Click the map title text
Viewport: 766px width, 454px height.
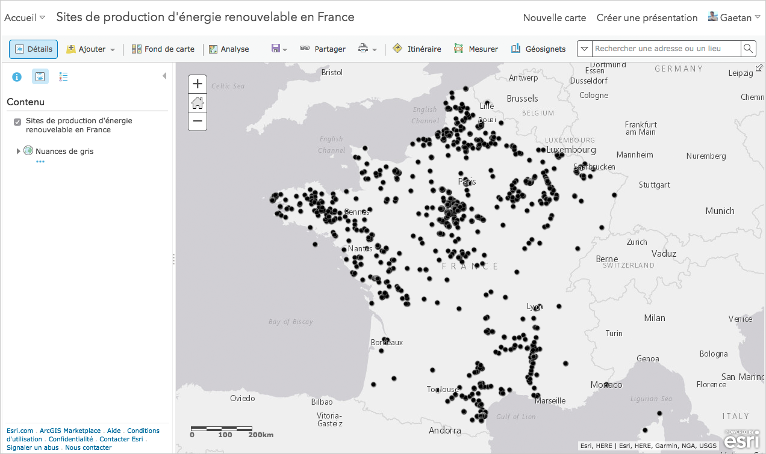(205, 17)
